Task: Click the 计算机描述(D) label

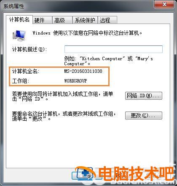Action: (x=29, y=49)
